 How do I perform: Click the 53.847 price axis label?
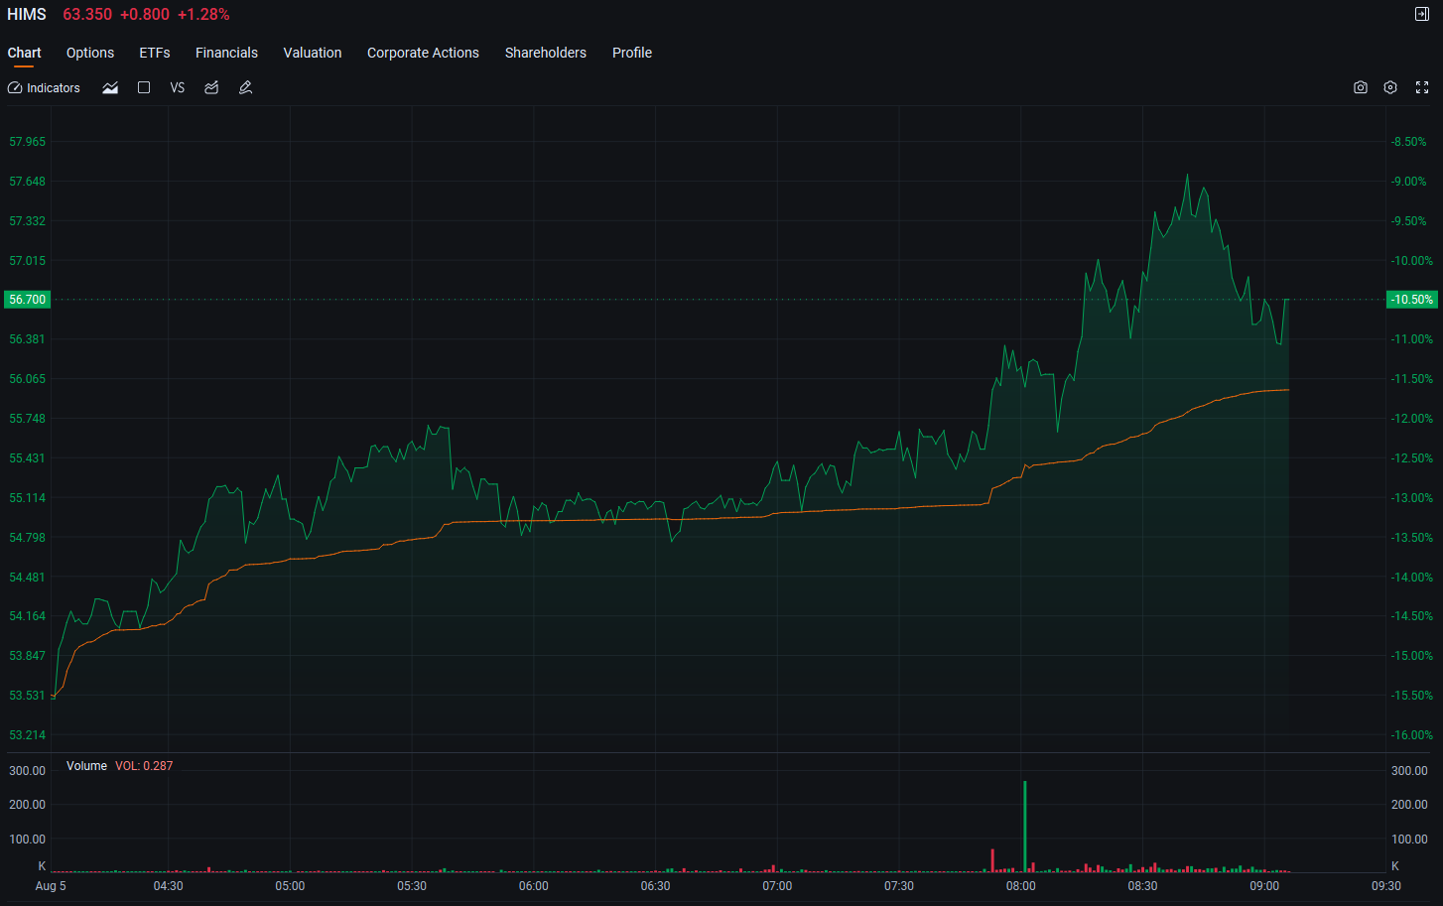click(28, 656)
